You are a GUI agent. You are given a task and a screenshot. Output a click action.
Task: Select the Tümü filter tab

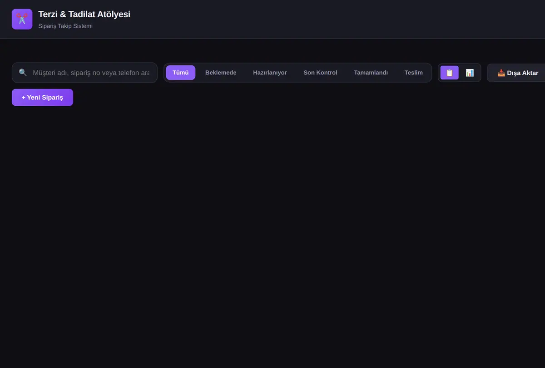(x=180, y=73)
